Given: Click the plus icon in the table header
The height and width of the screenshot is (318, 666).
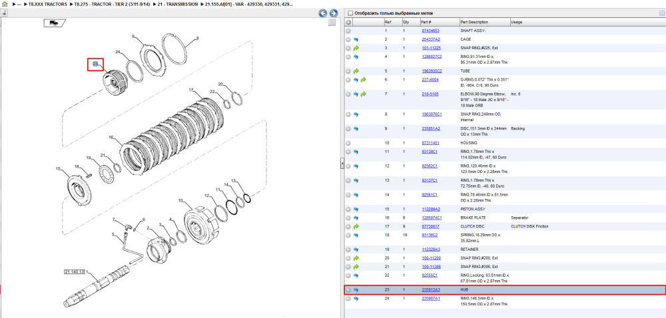Looking at the screenshot, I should 348,22.
